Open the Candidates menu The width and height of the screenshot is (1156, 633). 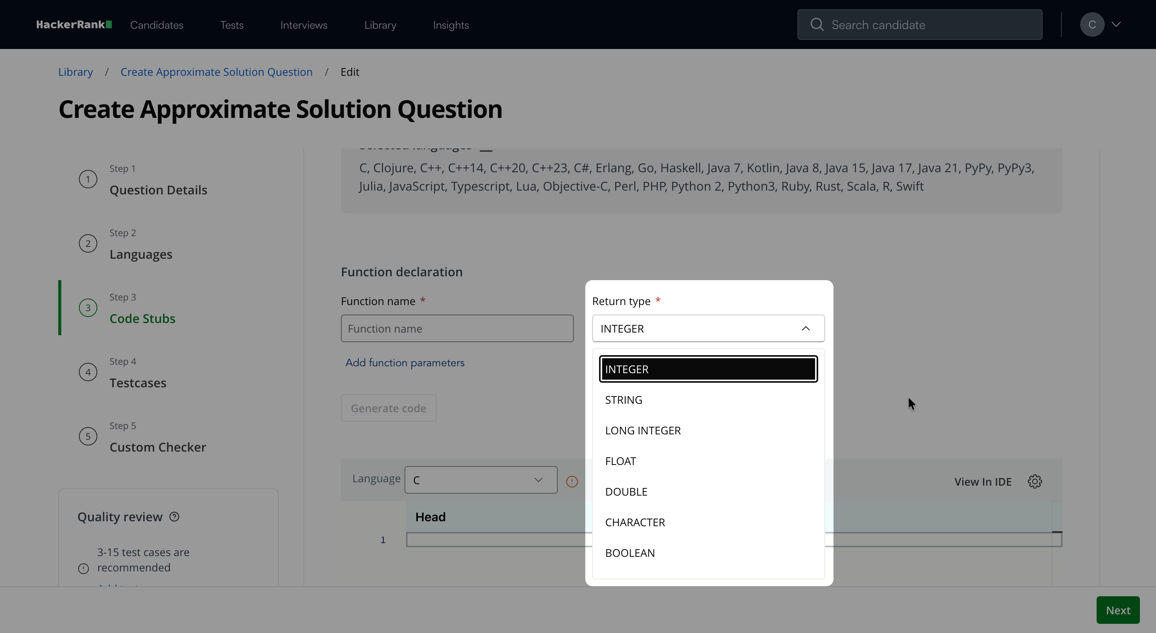157,25
